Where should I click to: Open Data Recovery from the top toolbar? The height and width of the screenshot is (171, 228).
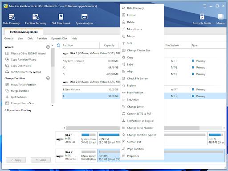[11, 19]
